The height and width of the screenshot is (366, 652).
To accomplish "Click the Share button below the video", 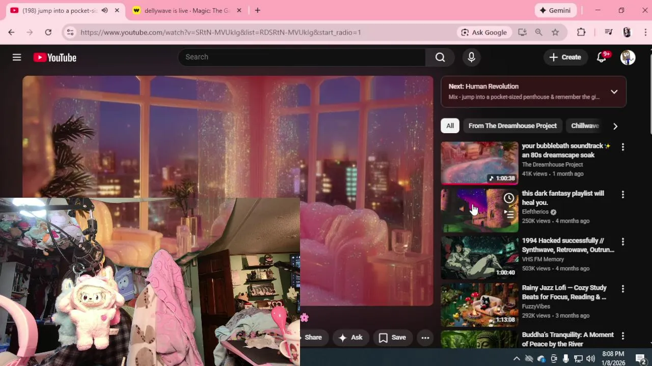I will 313,338.
